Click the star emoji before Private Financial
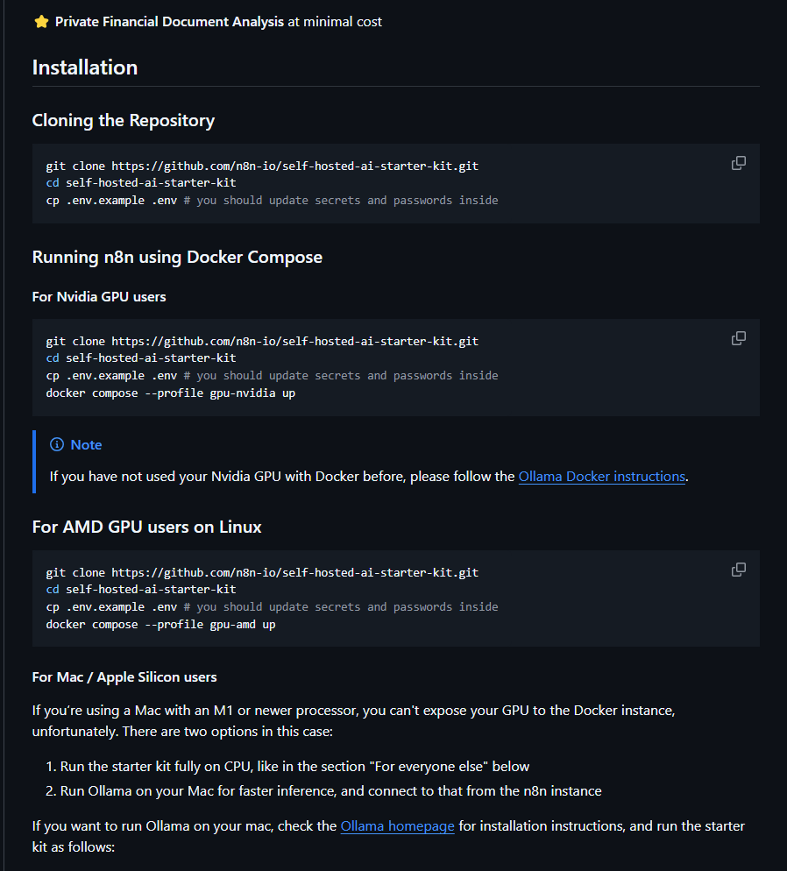Viewport: 787px width, 871px height. click(41, 22)
